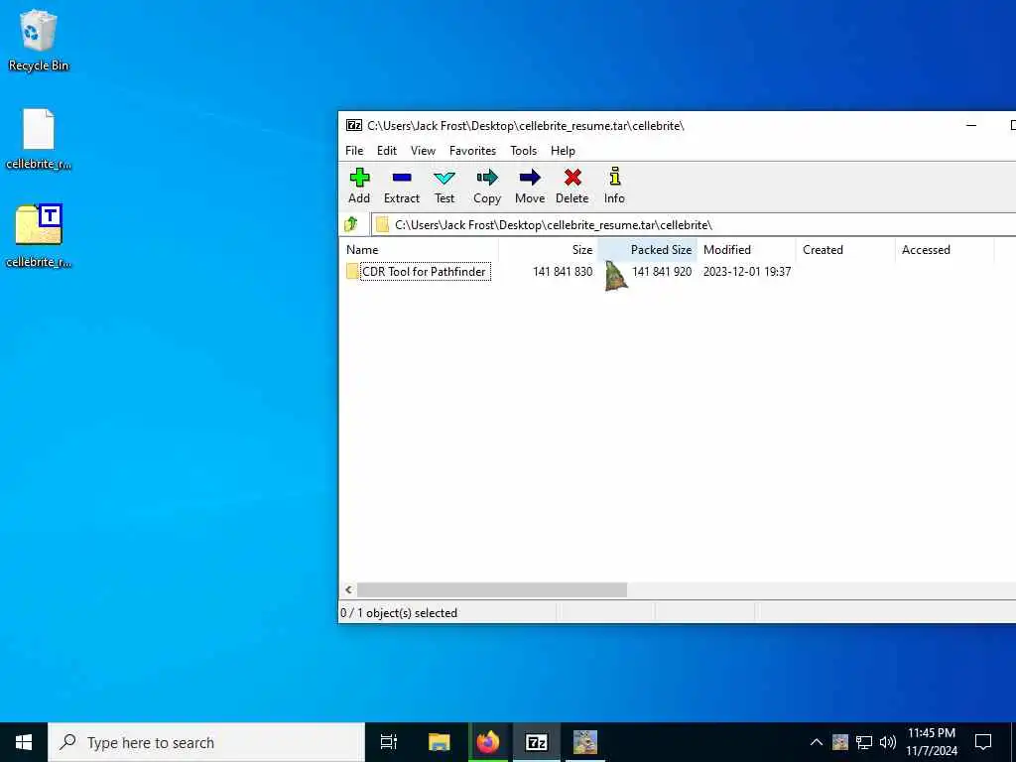
Task: Click the 7-Zip title bar icon
Action: click(x=354, y=125)
